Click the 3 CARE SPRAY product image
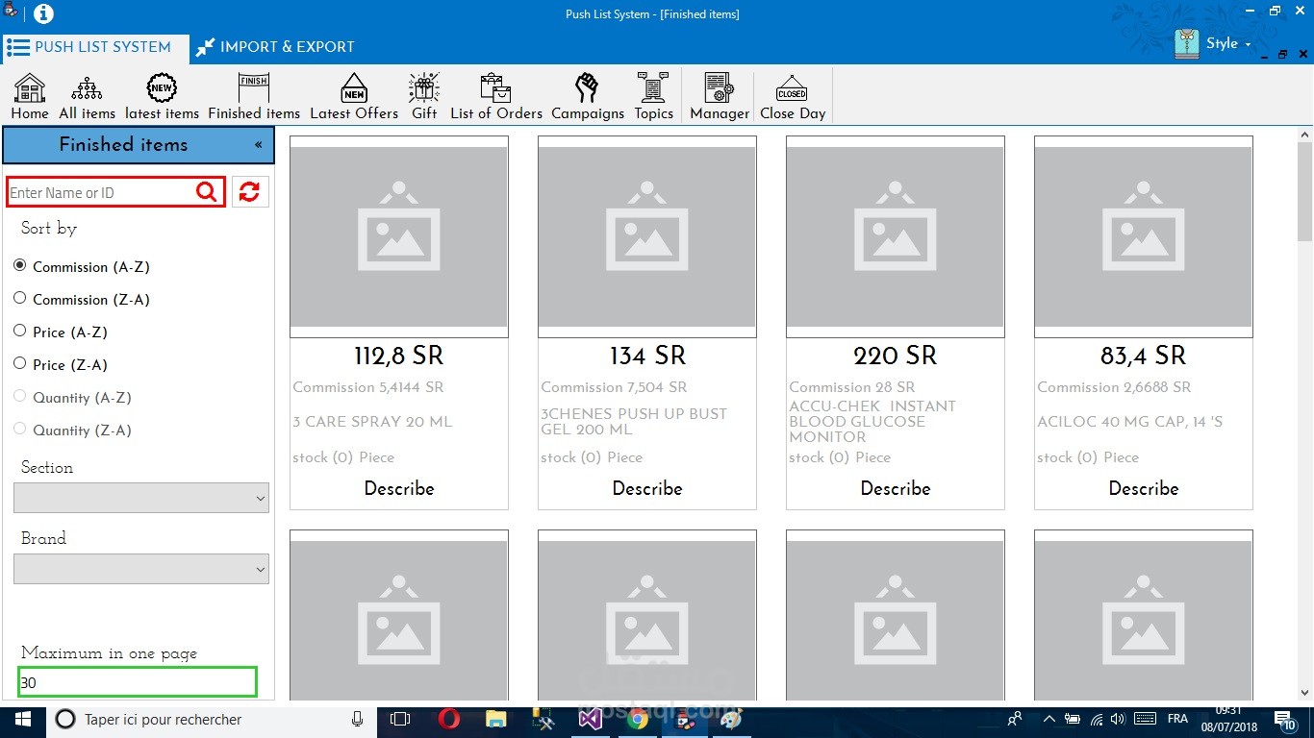Image resolution: width=1314 pixels, height=738 pixels. point(399,236)
